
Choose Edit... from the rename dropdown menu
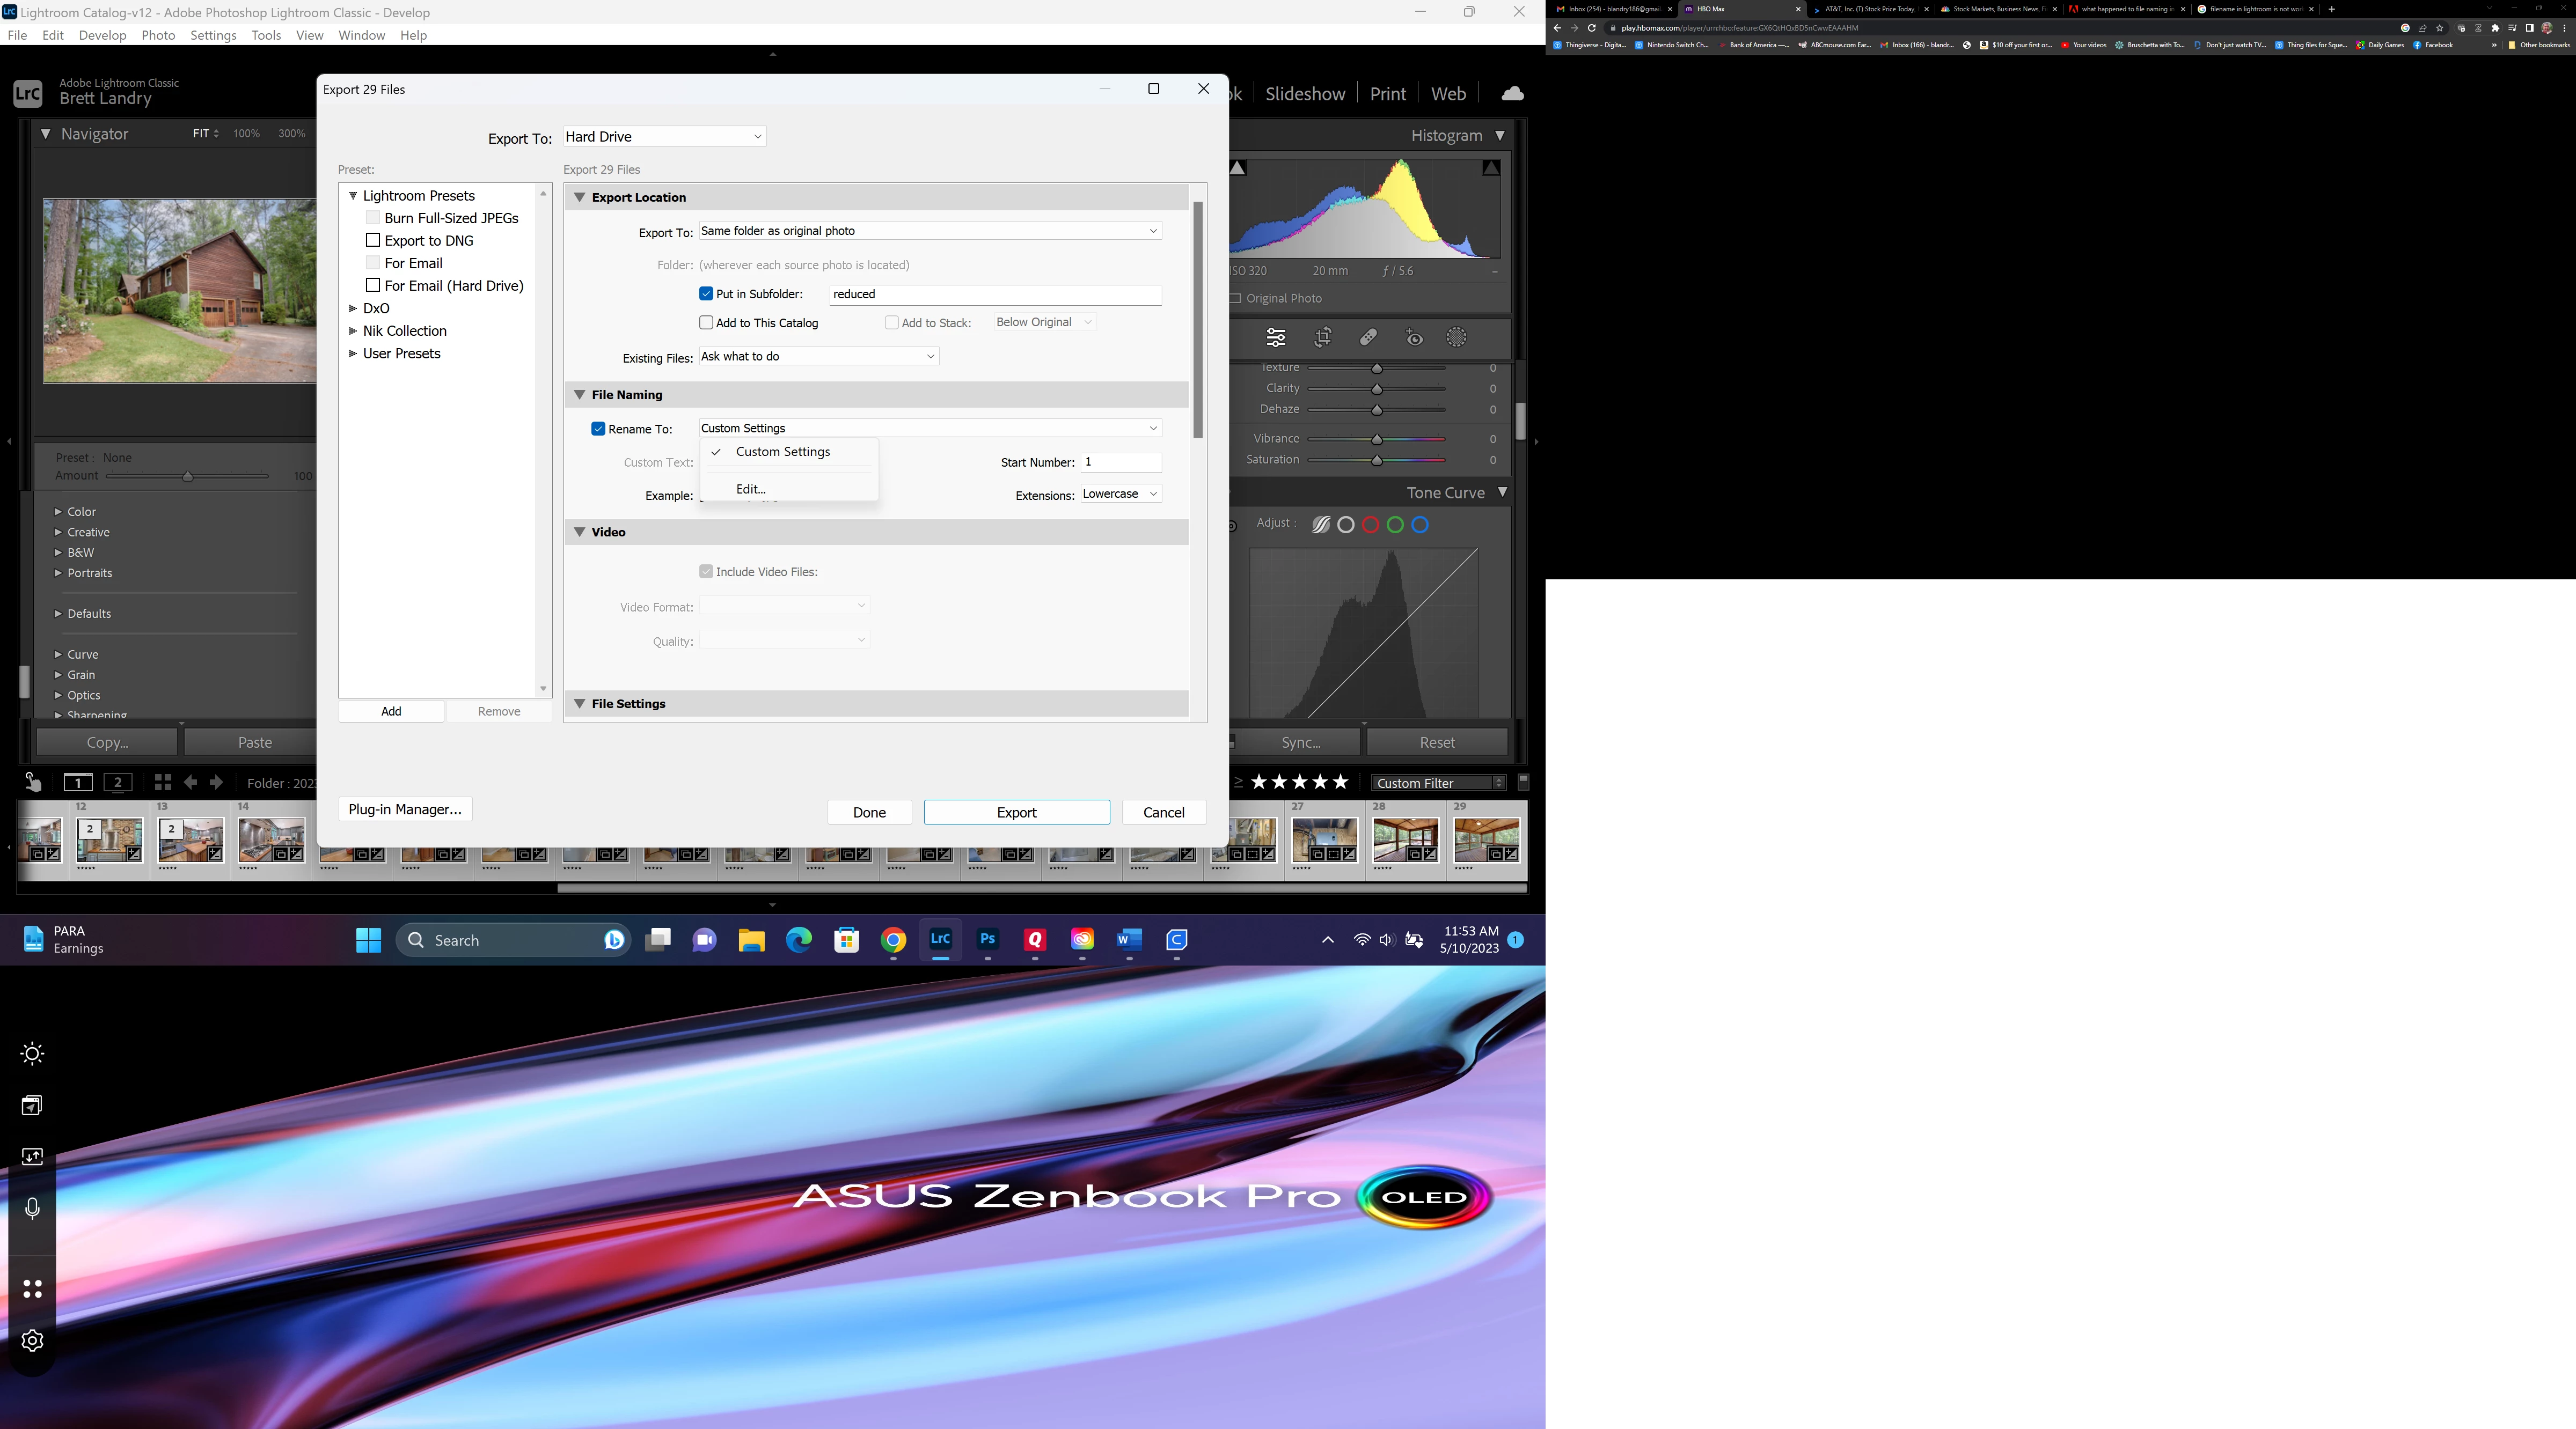point(750,489)
